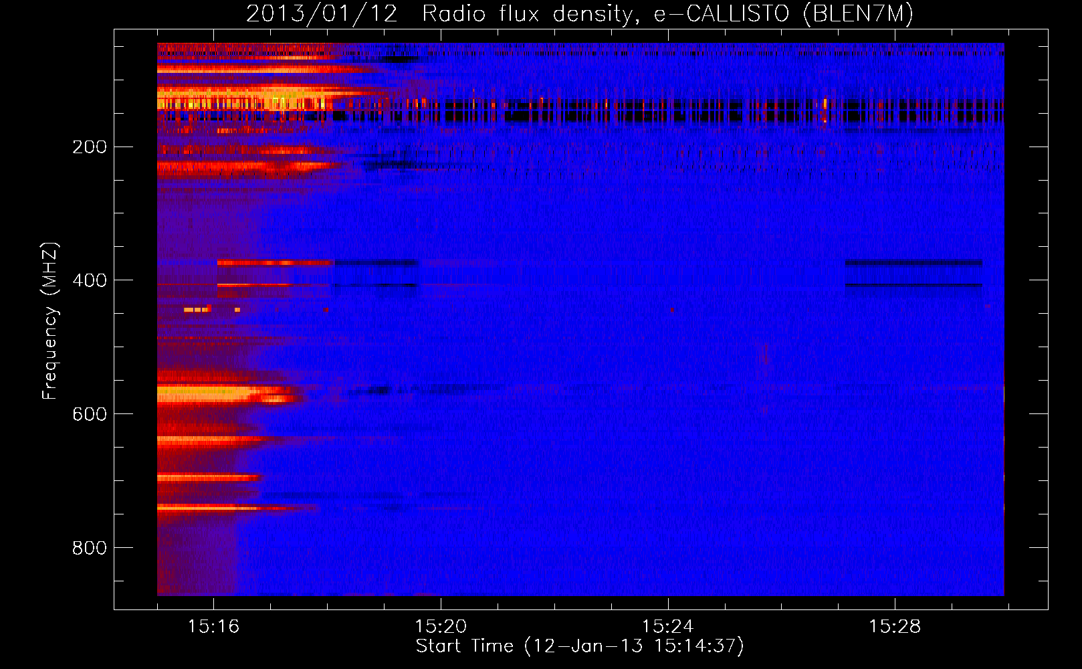Click the 15:16 time tick label
Viewport: 1082px width, 669px height.
(x=213, y=627)
